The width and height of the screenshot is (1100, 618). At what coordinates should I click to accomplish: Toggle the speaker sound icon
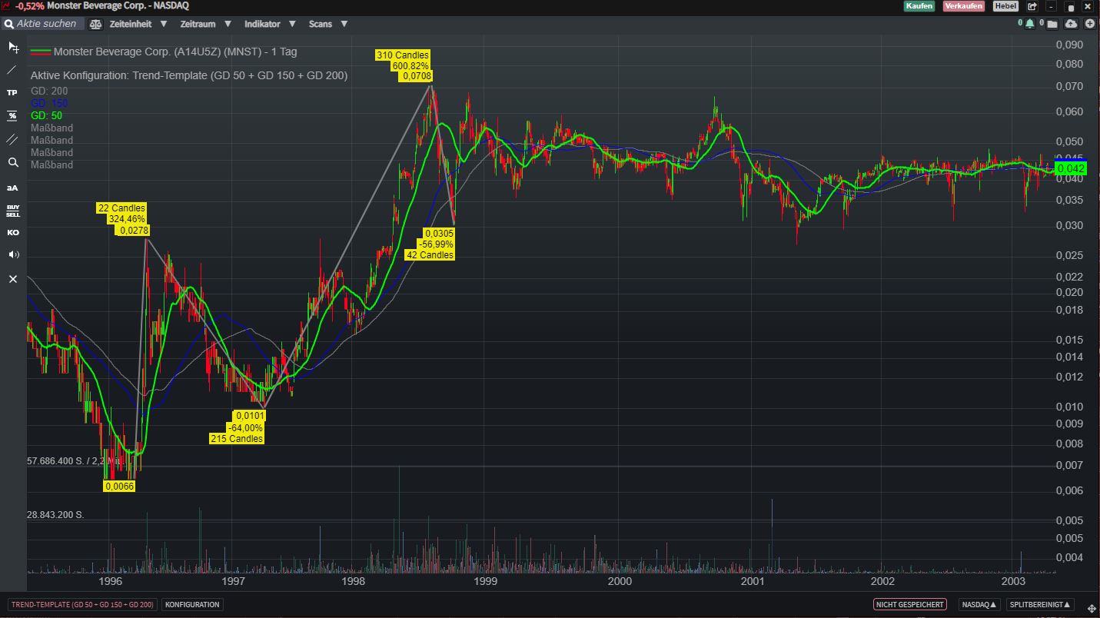pos(12,254)
